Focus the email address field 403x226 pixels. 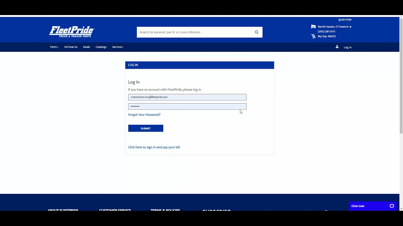click(x=187, y=97)
